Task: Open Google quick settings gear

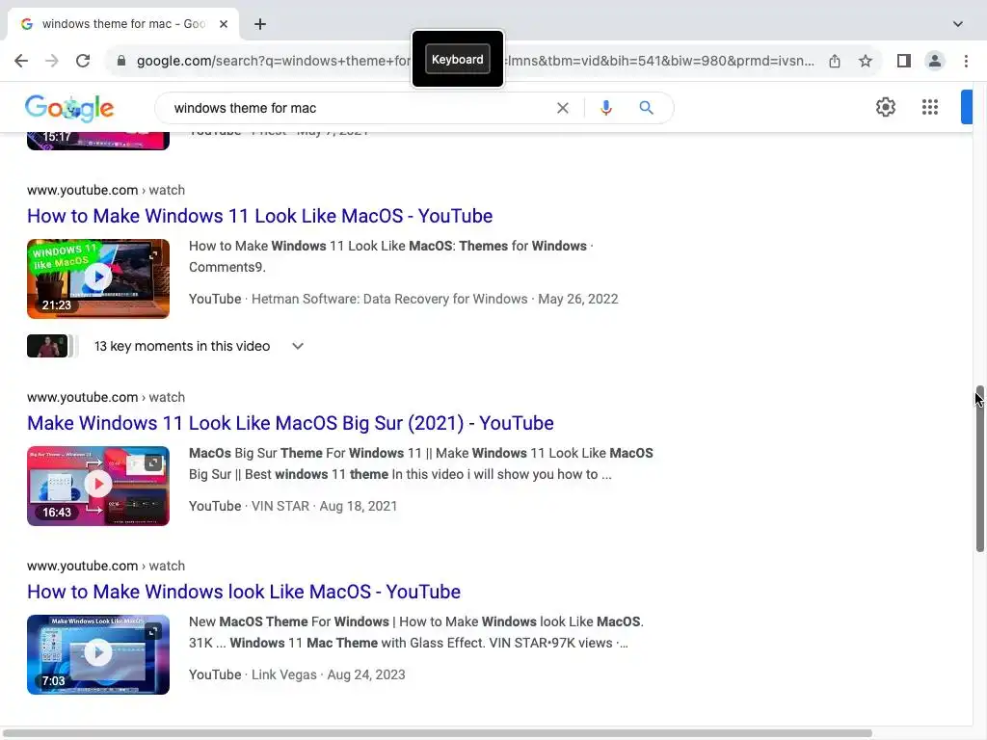Action: [886, 107]
